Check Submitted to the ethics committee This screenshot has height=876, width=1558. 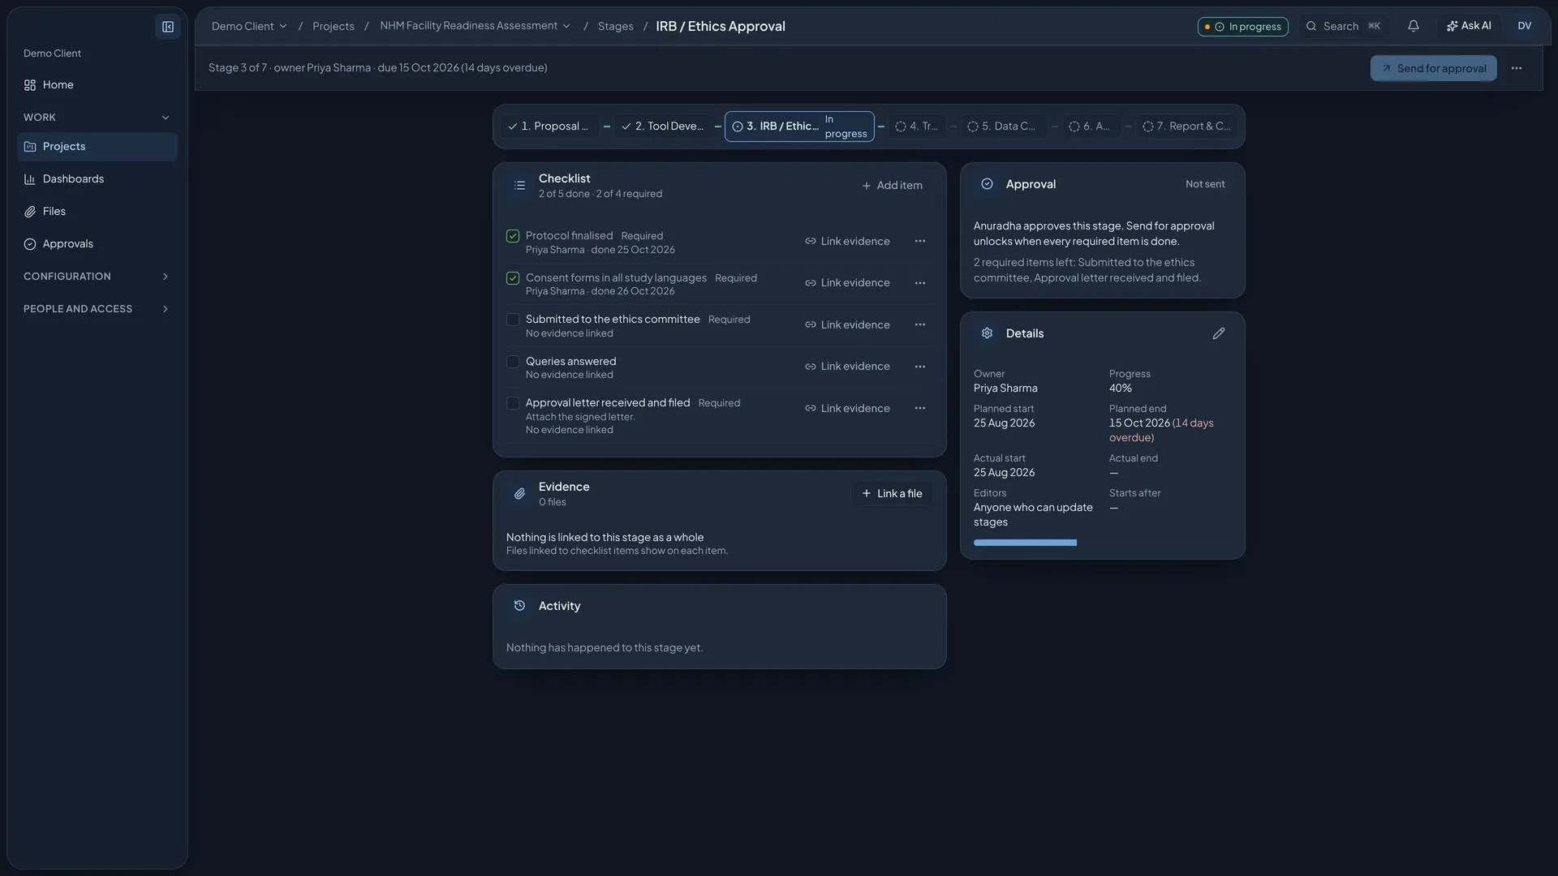click(513, 320)
